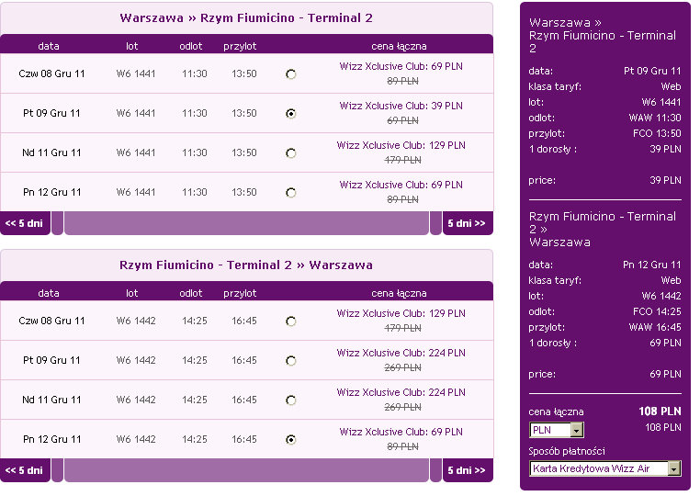
Task: Click summary odlot value WAW 11:30
Action: 655,118
